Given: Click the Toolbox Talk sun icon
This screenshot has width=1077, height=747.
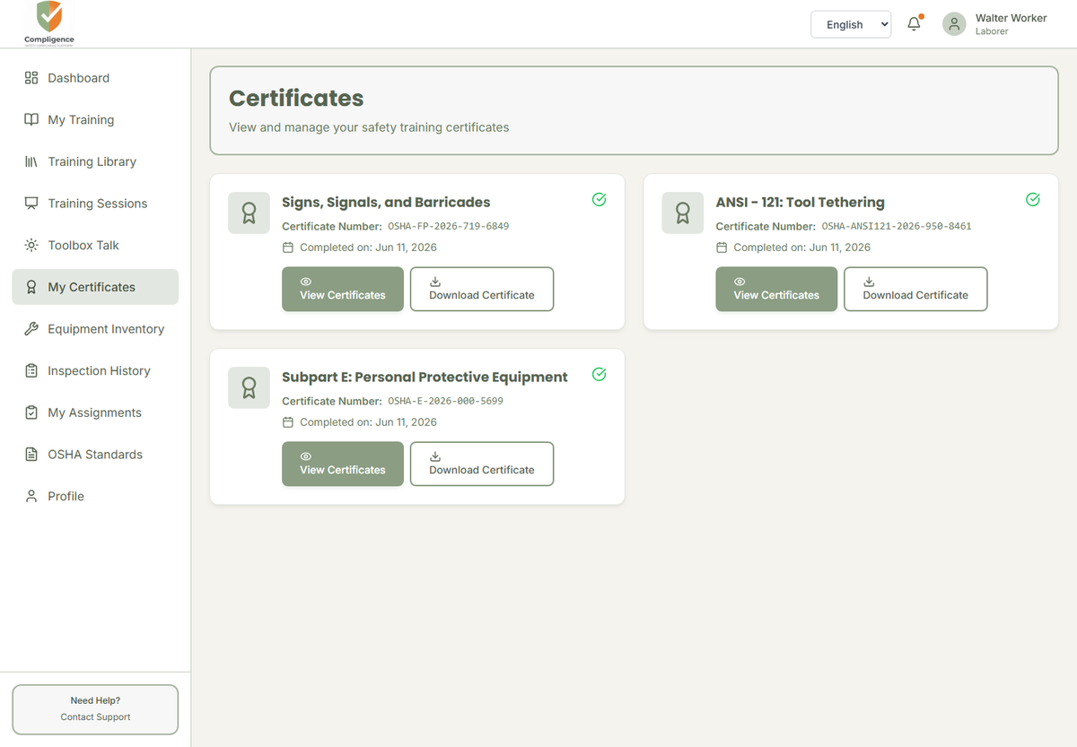Looking at the screenshot, I should [x=31, y=246].
